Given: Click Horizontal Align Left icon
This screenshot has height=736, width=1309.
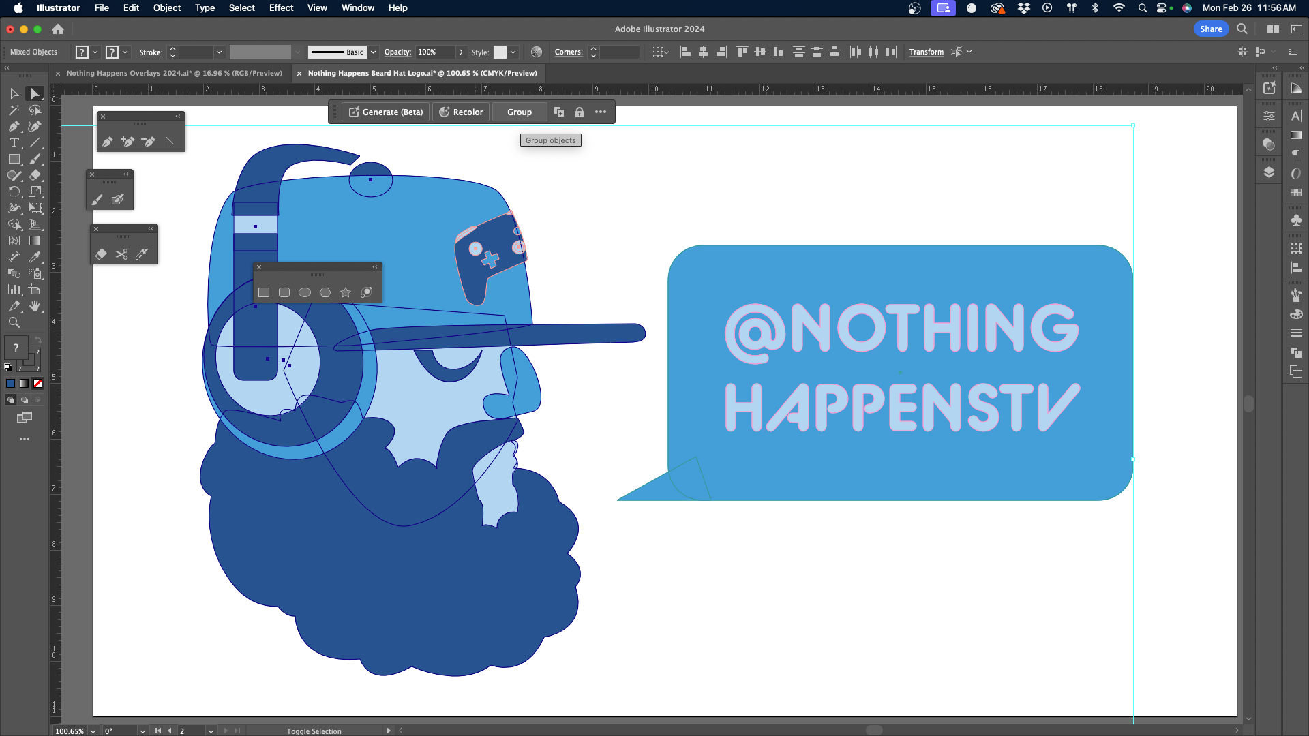Looking at the screenshot, I should (x=685, y=52).
